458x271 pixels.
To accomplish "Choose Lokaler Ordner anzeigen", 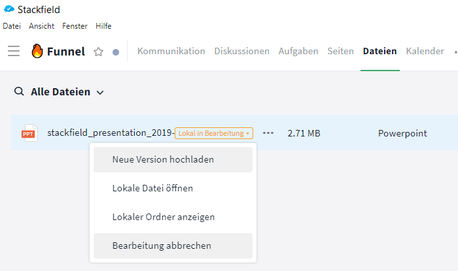I will point(173,217).
